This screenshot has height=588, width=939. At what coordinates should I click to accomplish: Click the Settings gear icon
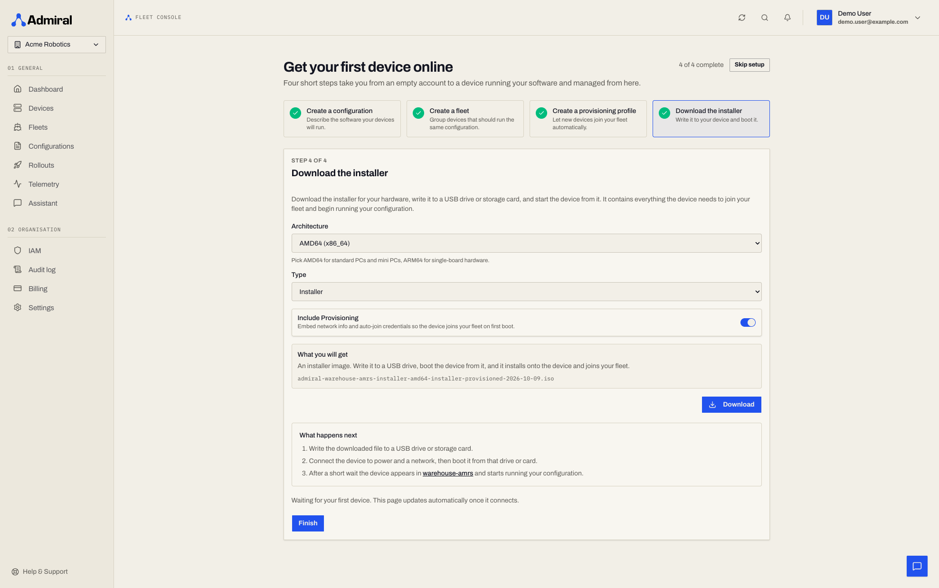click(18, 307)
